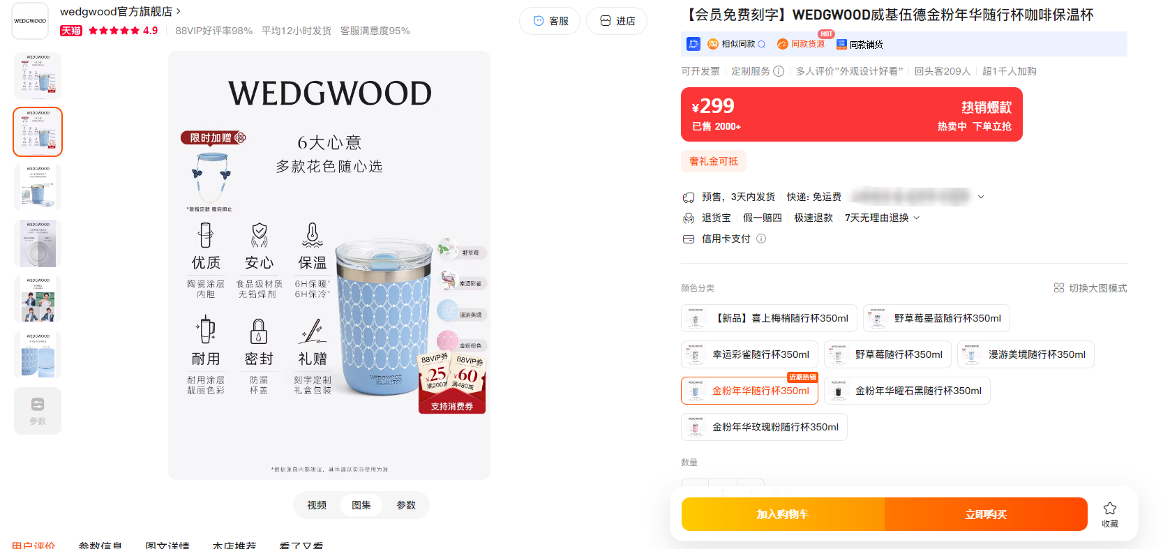Select 野草莓墨蓝随行杯350ml color option
This screenshot has height=549, width=1170.
(x=936, y=318)
